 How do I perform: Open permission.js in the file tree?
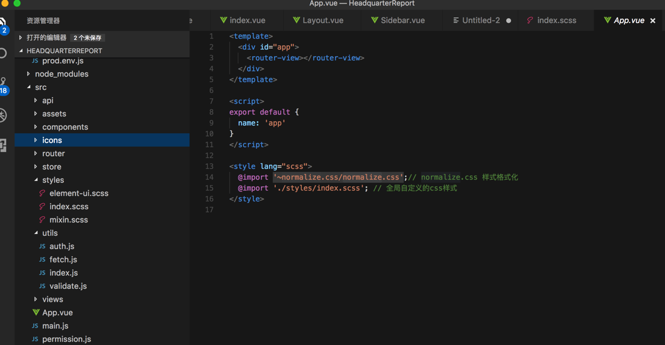click(66, 339)
